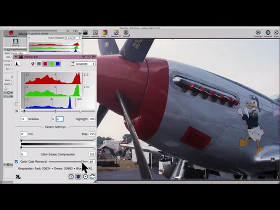Click the checkmark icon in Histogram header

83,57
